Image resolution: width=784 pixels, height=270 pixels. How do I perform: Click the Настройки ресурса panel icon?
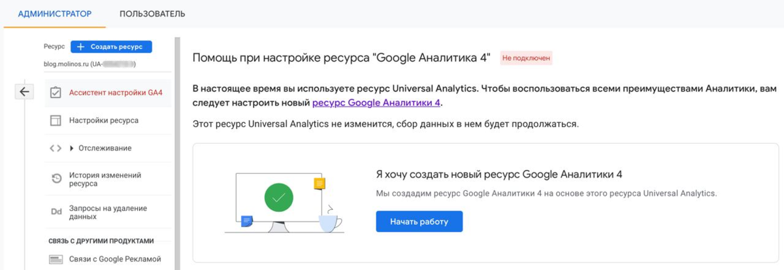tap(56, 120)
